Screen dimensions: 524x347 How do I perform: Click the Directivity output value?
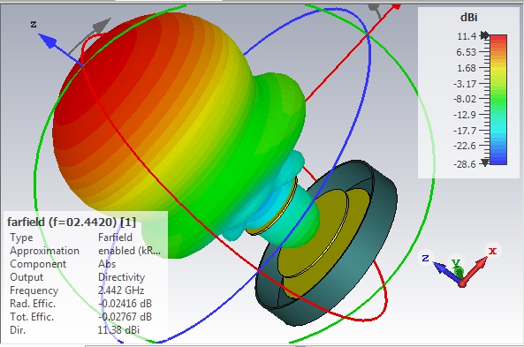click(122, 277)
